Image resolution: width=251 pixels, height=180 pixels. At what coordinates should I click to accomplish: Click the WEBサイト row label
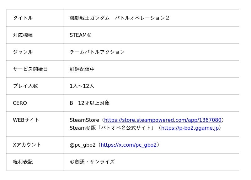tap(26, 120)
